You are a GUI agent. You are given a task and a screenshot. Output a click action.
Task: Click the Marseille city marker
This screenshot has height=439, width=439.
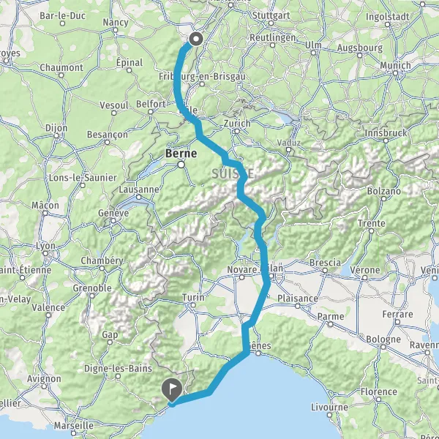pyautogui.click(x=74, y=433)
